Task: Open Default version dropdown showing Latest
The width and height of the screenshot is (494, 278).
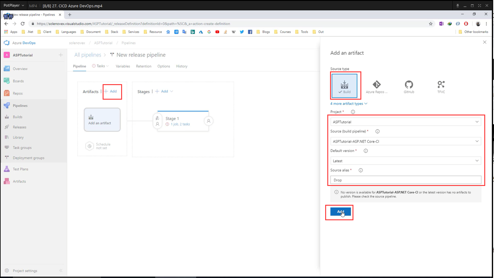Action: (406, 161)
